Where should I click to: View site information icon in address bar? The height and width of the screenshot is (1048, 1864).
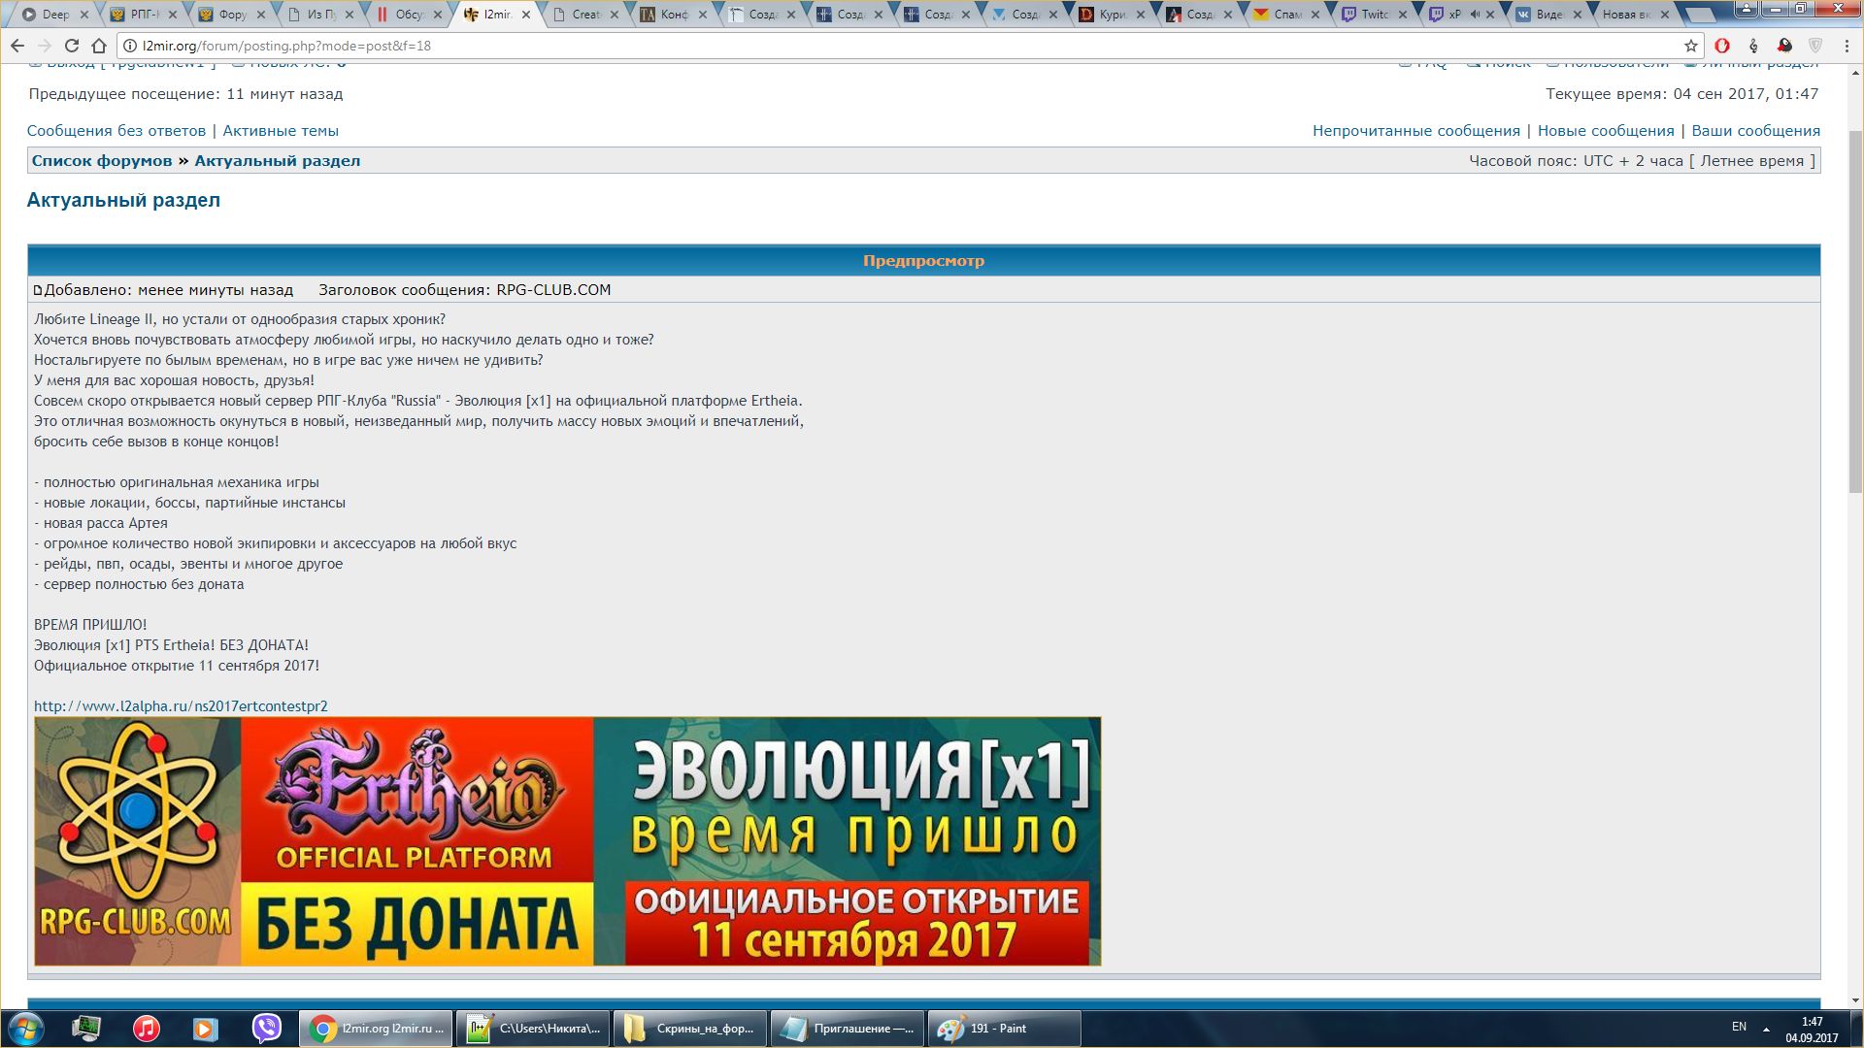pyautogui.click(x=130, y=46)
